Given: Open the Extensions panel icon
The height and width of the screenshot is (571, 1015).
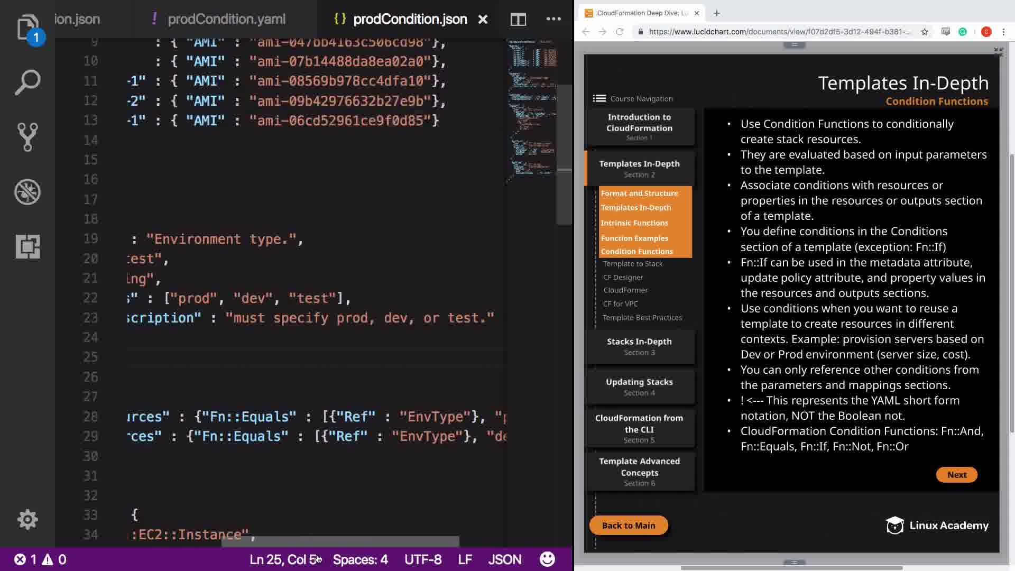Looking at the screenshot, I should [x=27, y=246].
